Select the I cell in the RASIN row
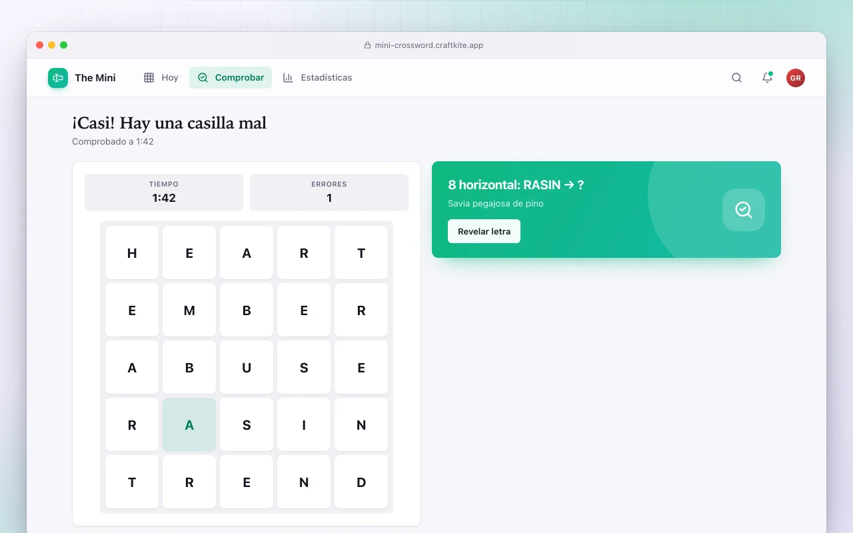Image resolution: width=853 pixels, height=533 pixels. tap(304, 424)
